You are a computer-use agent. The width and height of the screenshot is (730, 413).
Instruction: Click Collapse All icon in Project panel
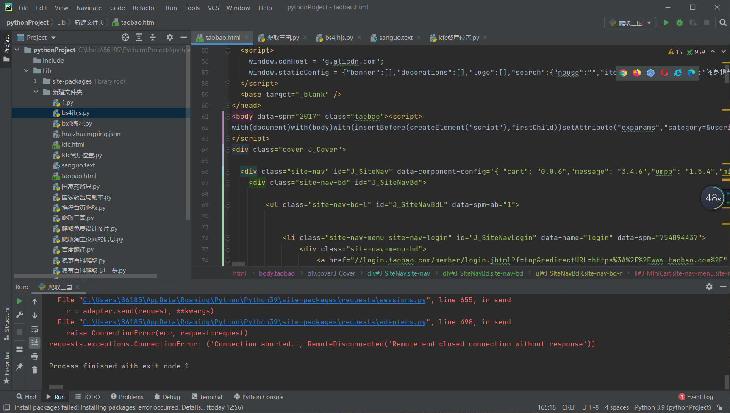(153, 37)
